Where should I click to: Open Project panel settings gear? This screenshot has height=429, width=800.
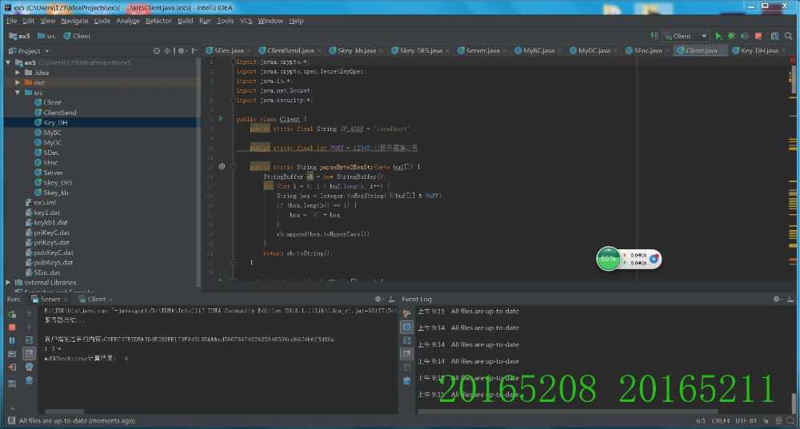click(x=182, y=51)
